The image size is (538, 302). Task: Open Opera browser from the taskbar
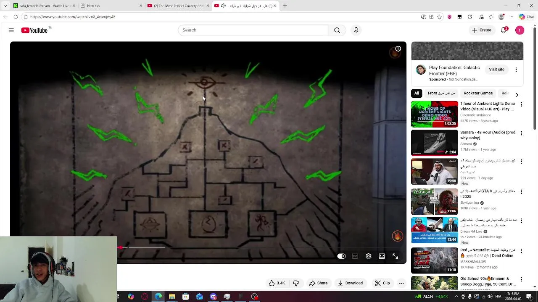coord(145,297)
